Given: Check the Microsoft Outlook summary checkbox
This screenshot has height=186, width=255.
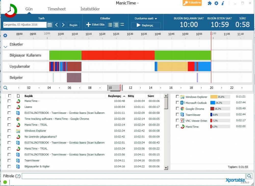Looking at the screenshot, I should pos(177,103).
